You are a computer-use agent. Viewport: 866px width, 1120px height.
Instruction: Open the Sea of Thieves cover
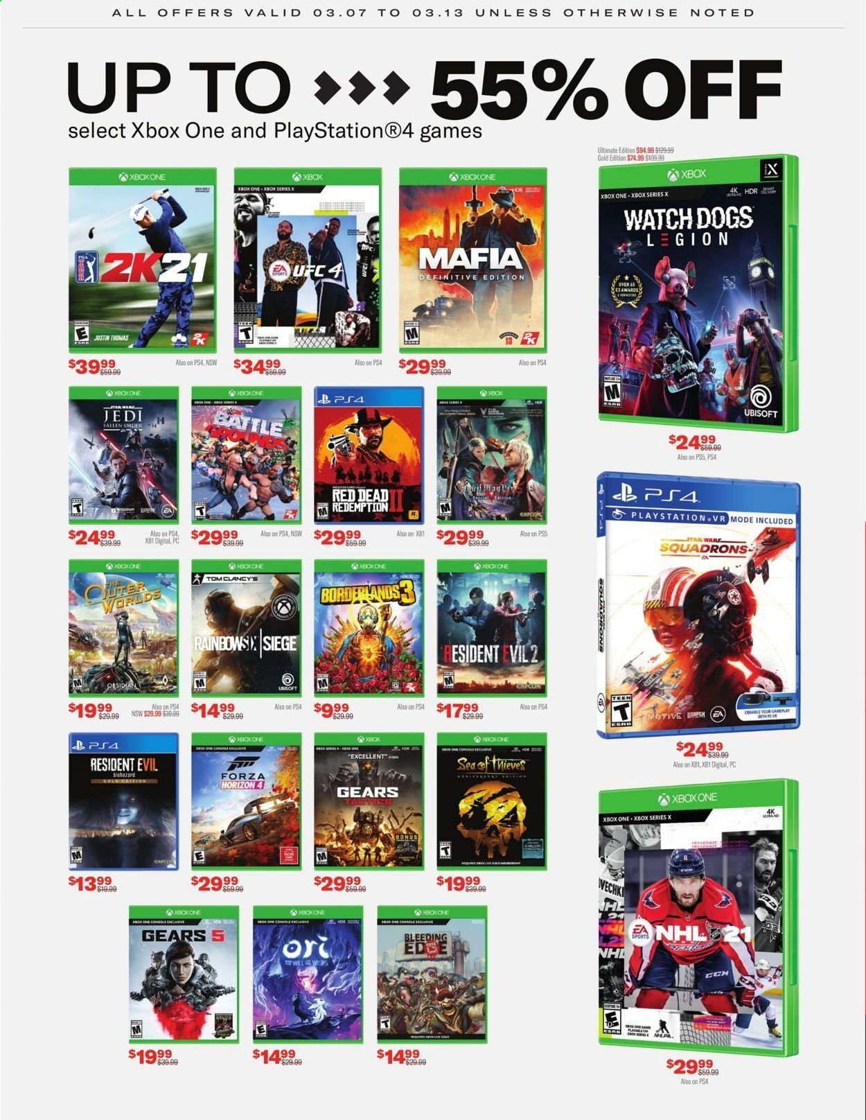pyautogui.click(x=492, y=801)
